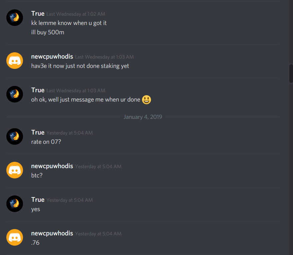Click the chat scrollbar thumb on the right
The image size is (293, 255).
(291, 73)
